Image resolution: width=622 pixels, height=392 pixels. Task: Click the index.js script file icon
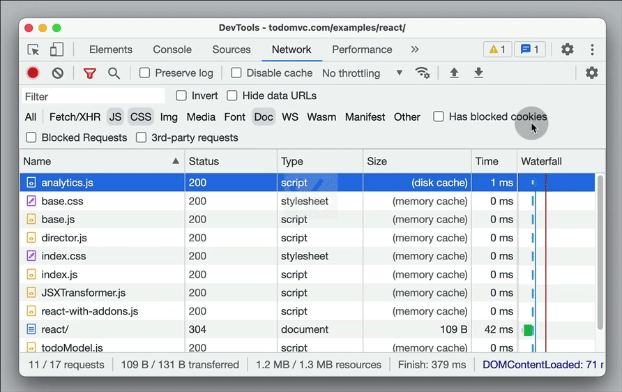(x=31, y=275)
